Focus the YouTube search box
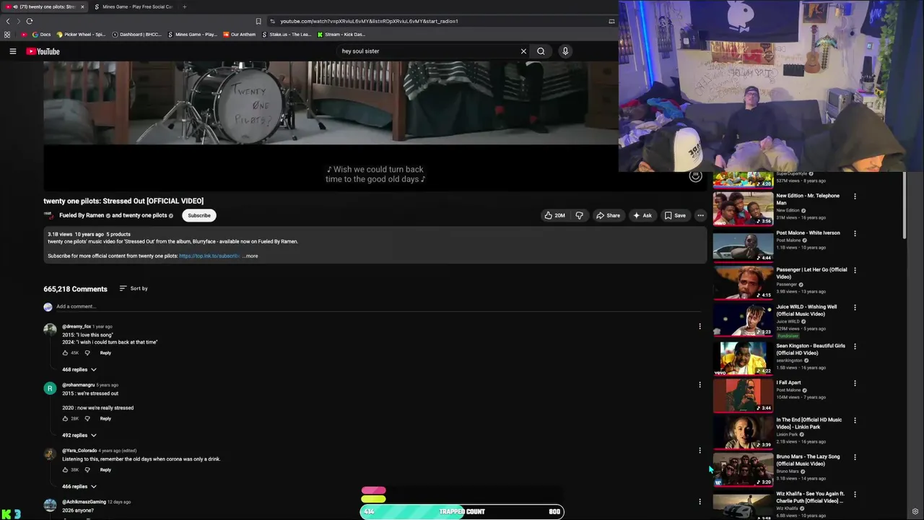 coord(430,51)
